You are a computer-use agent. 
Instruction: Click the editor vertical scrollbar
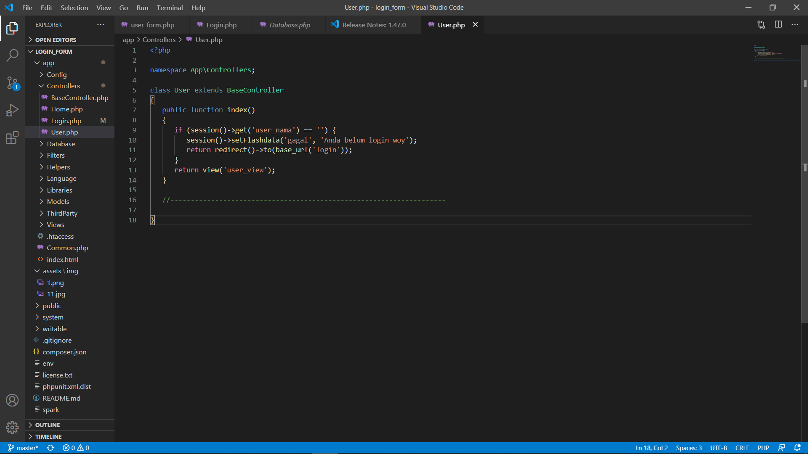[x=805, y=184]
